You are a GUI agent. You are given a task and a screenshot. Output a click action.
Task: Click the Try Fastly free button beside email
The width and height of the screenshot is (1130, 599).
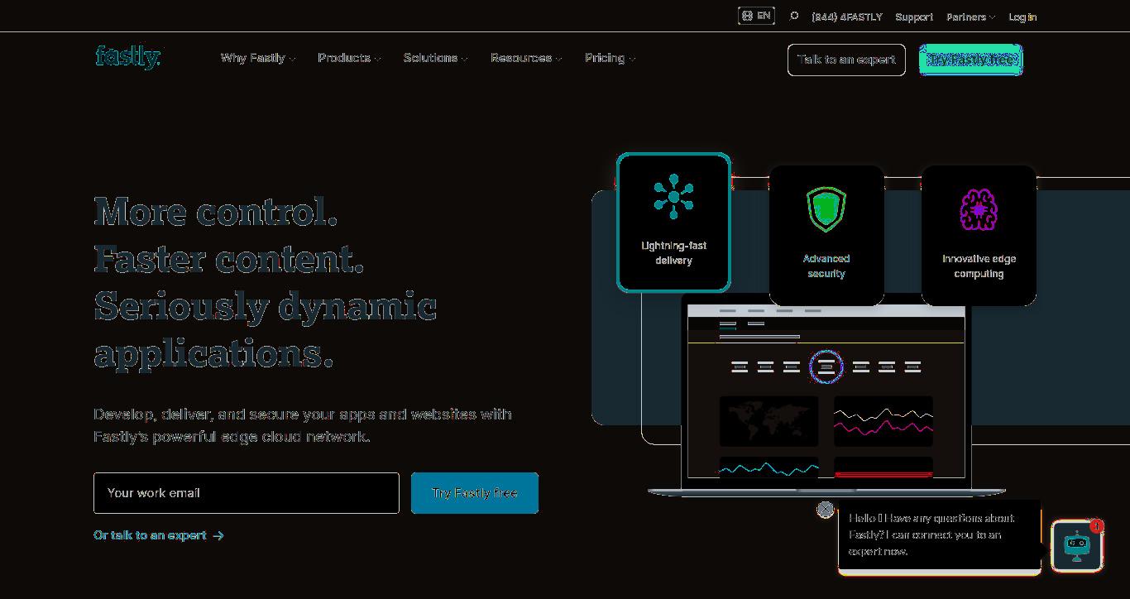tap(475, 493)
